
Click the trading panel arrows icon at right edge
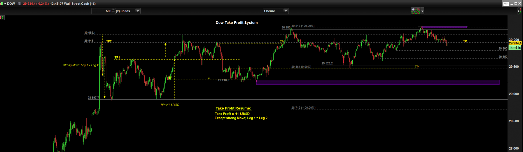click(x=520, y=11)
